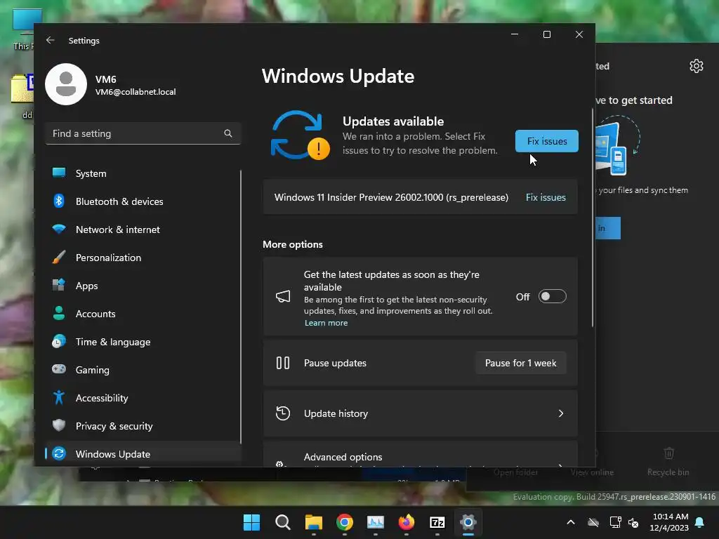This screenshot has height=539, width=719.
Task: Open Update history chevron
Action: 561,413
